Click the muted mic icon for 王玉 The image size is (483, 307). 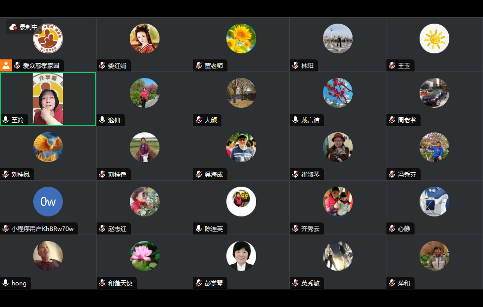point(392,65)
